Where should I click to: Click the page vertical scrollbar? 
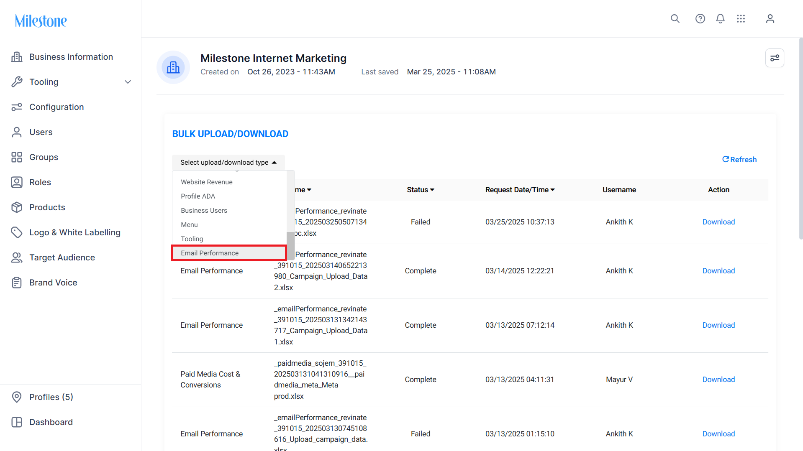click(800, 138)
